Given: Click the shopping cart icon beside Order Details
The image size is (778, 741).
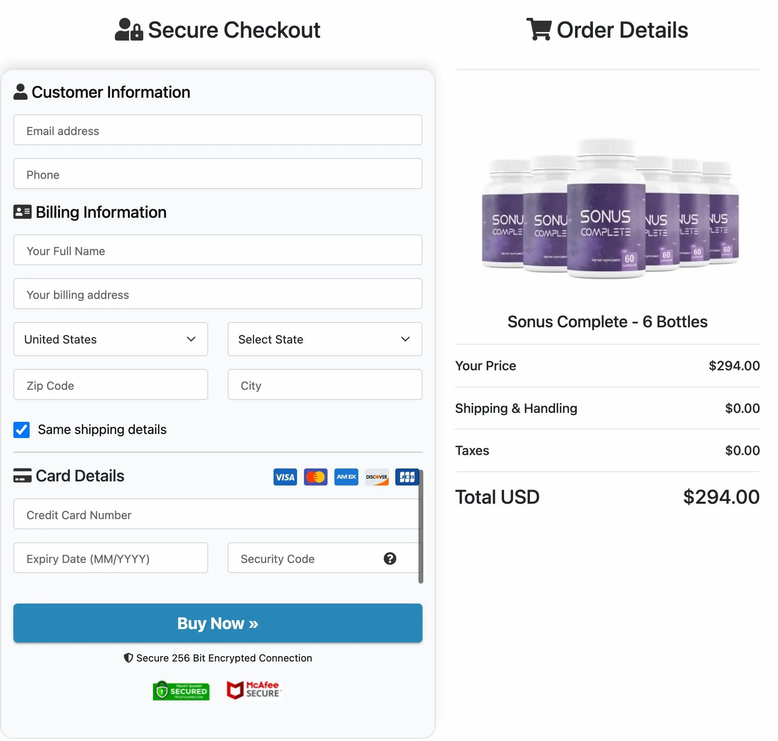Looking at the screenshot, I should tap(539, 29).
